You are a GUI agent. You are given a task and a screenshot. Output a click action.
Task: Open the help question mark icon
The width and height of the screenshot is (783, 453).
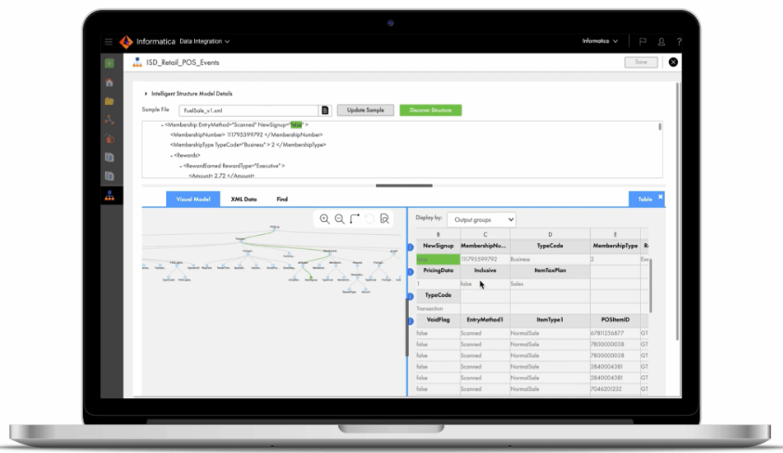click(679, 42)
